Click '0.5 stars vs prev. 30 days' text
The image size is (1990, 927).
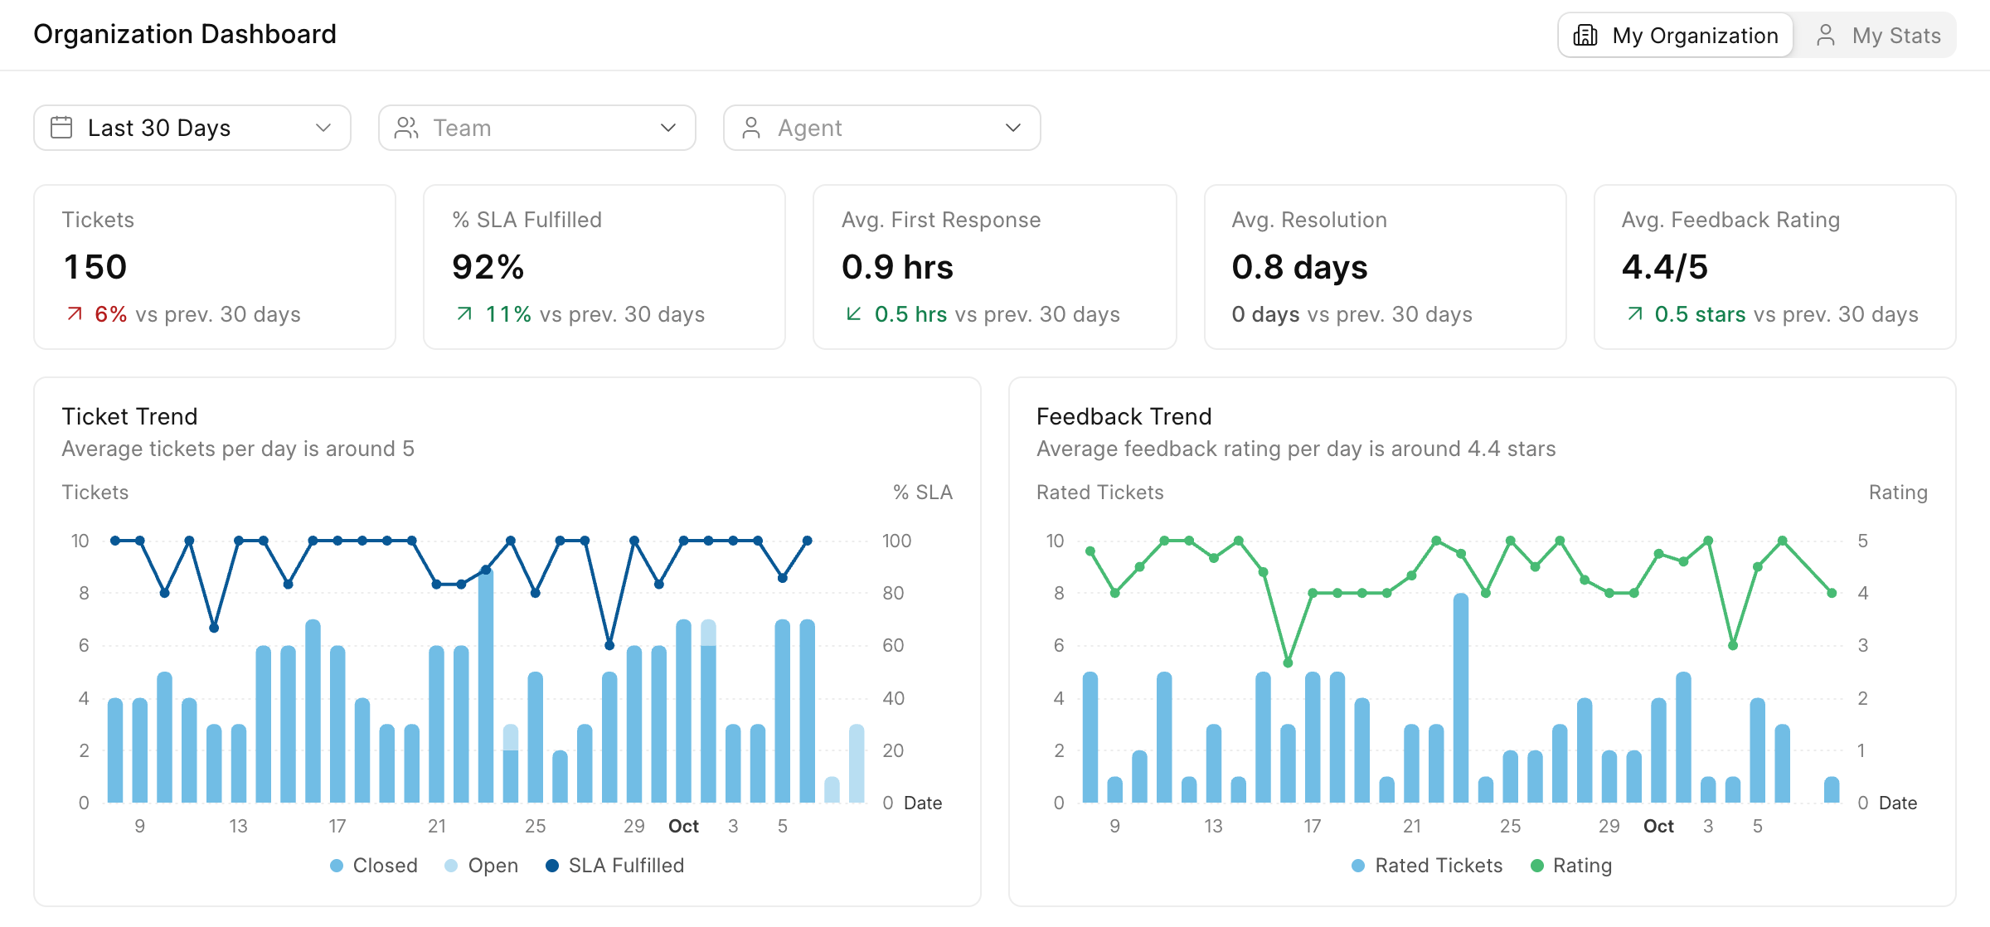tap(1787, 314)
